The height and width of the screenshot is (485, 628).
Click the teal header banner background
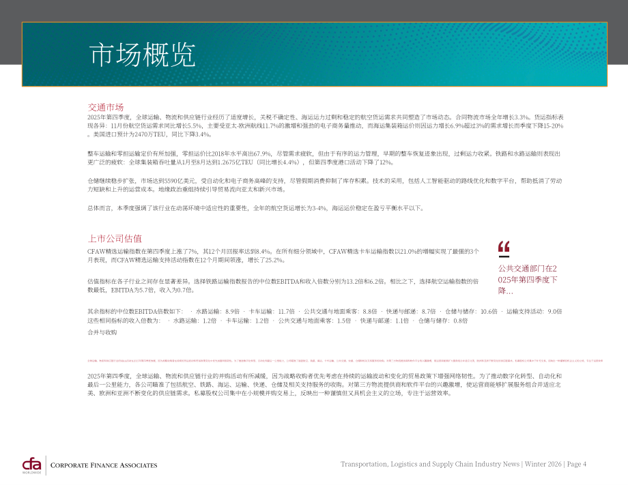point(401,55)
